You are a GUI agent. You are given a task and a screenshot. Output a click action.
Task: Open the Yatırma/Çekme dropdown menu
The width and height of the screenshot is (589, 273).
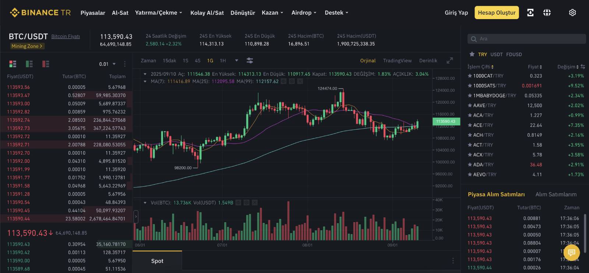tap(159, 12)
